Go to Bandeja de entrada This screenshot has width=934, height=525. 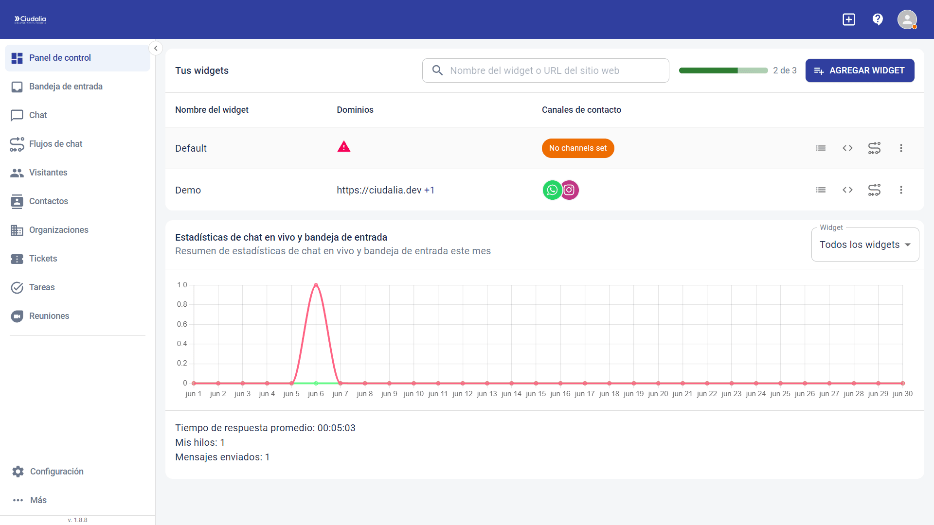tap(66, 87)
